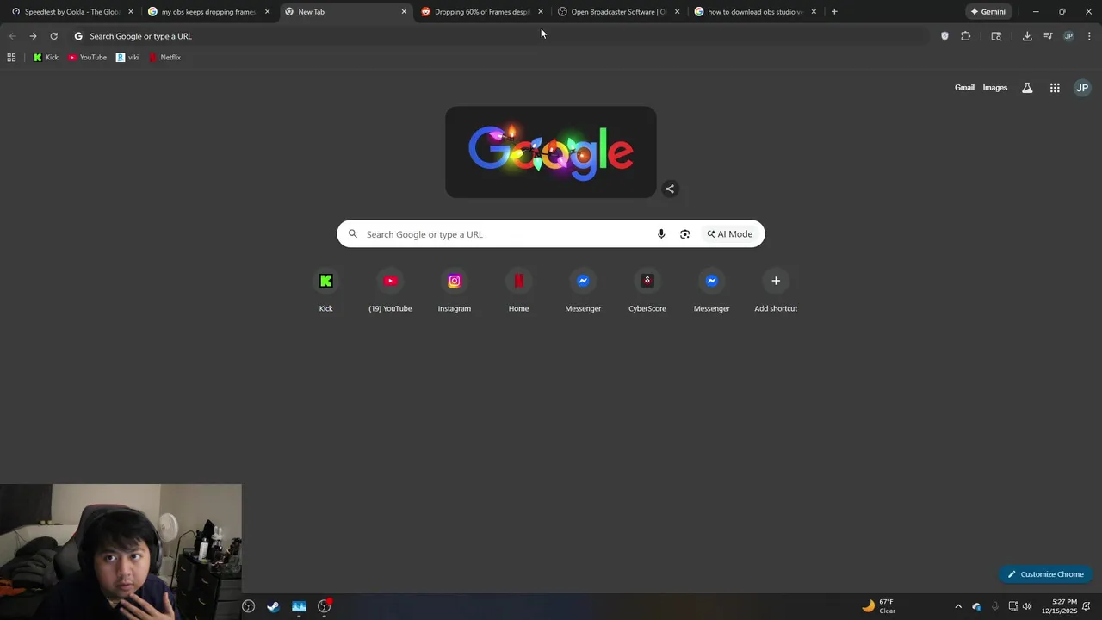
Task: Close the Speedtest by Ookla tab
Action: click(131, 12)
